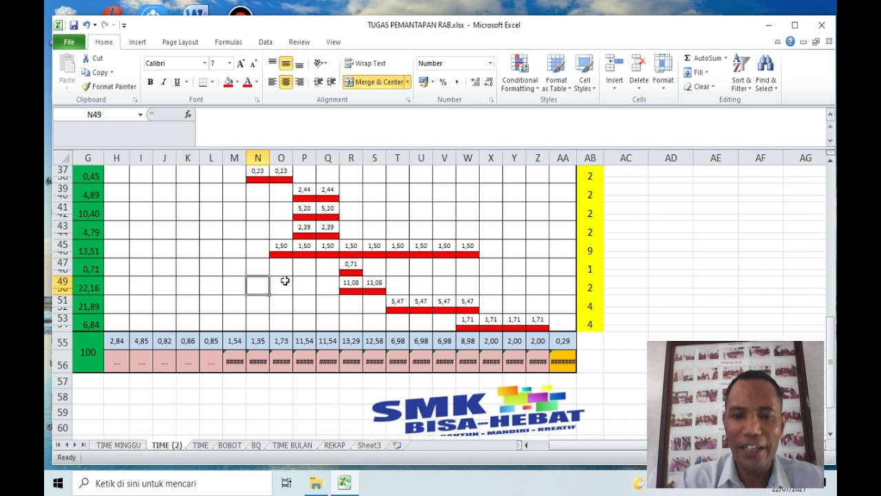The height and width of the screenshot is (496, 881).
Task: Toggle Italic formatting
Action: click(x=164, y=82)
